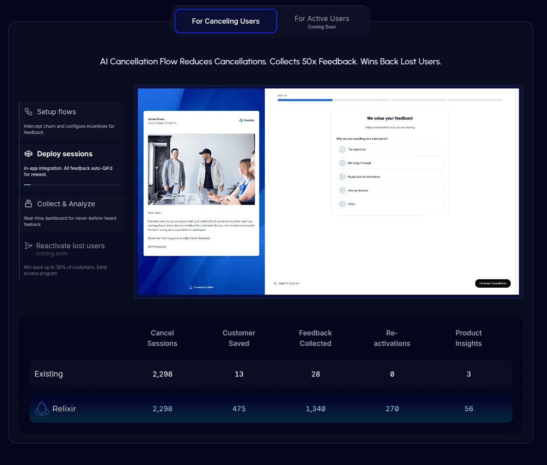Select the Missing features option

[x=390, y=190]
